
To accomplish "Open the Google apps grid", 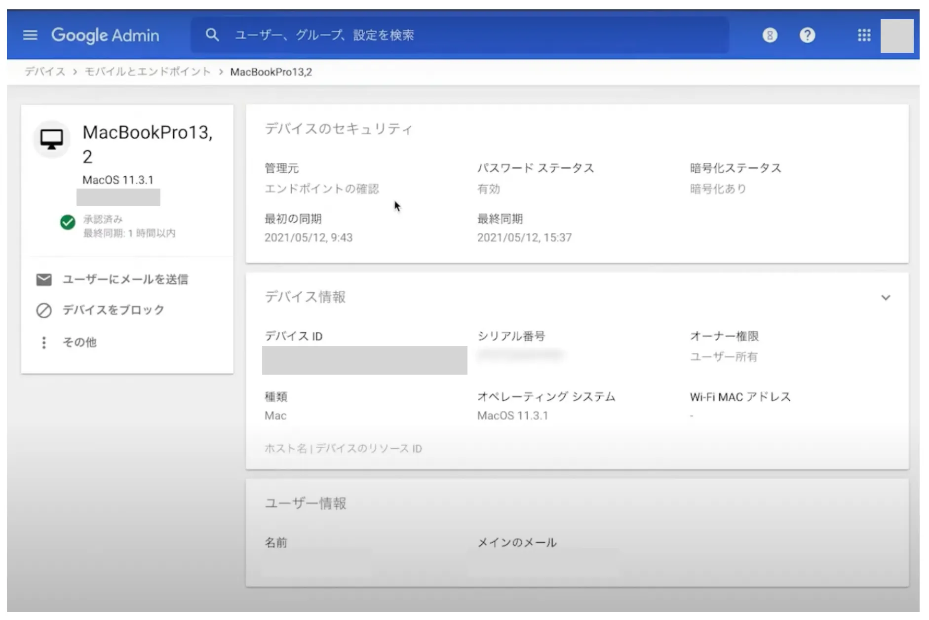I will click(x=864, y=35).
